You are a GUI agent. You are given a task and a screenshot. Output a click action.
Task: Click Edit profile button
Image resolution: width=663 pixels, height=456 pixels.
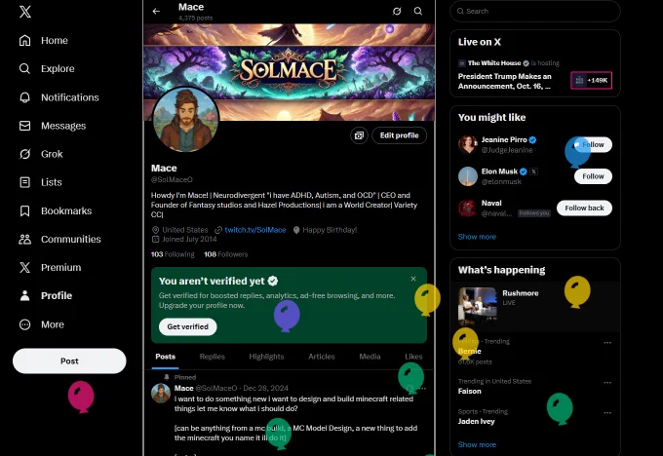pyautogui.click(x=399, y=135)
